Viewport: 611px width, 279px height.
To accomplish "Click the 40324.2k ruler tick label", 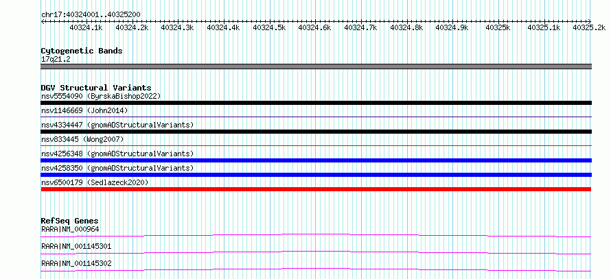I will (x=132, y=27).
